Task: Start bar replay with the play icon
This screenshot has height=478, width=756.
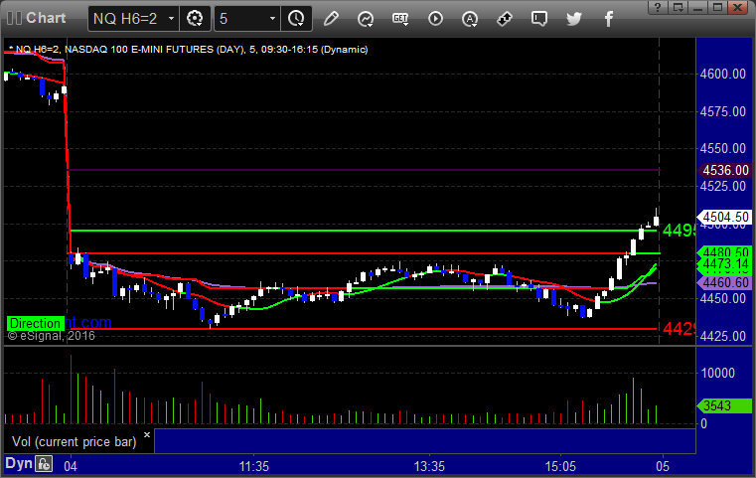Action: coord(435,19)
